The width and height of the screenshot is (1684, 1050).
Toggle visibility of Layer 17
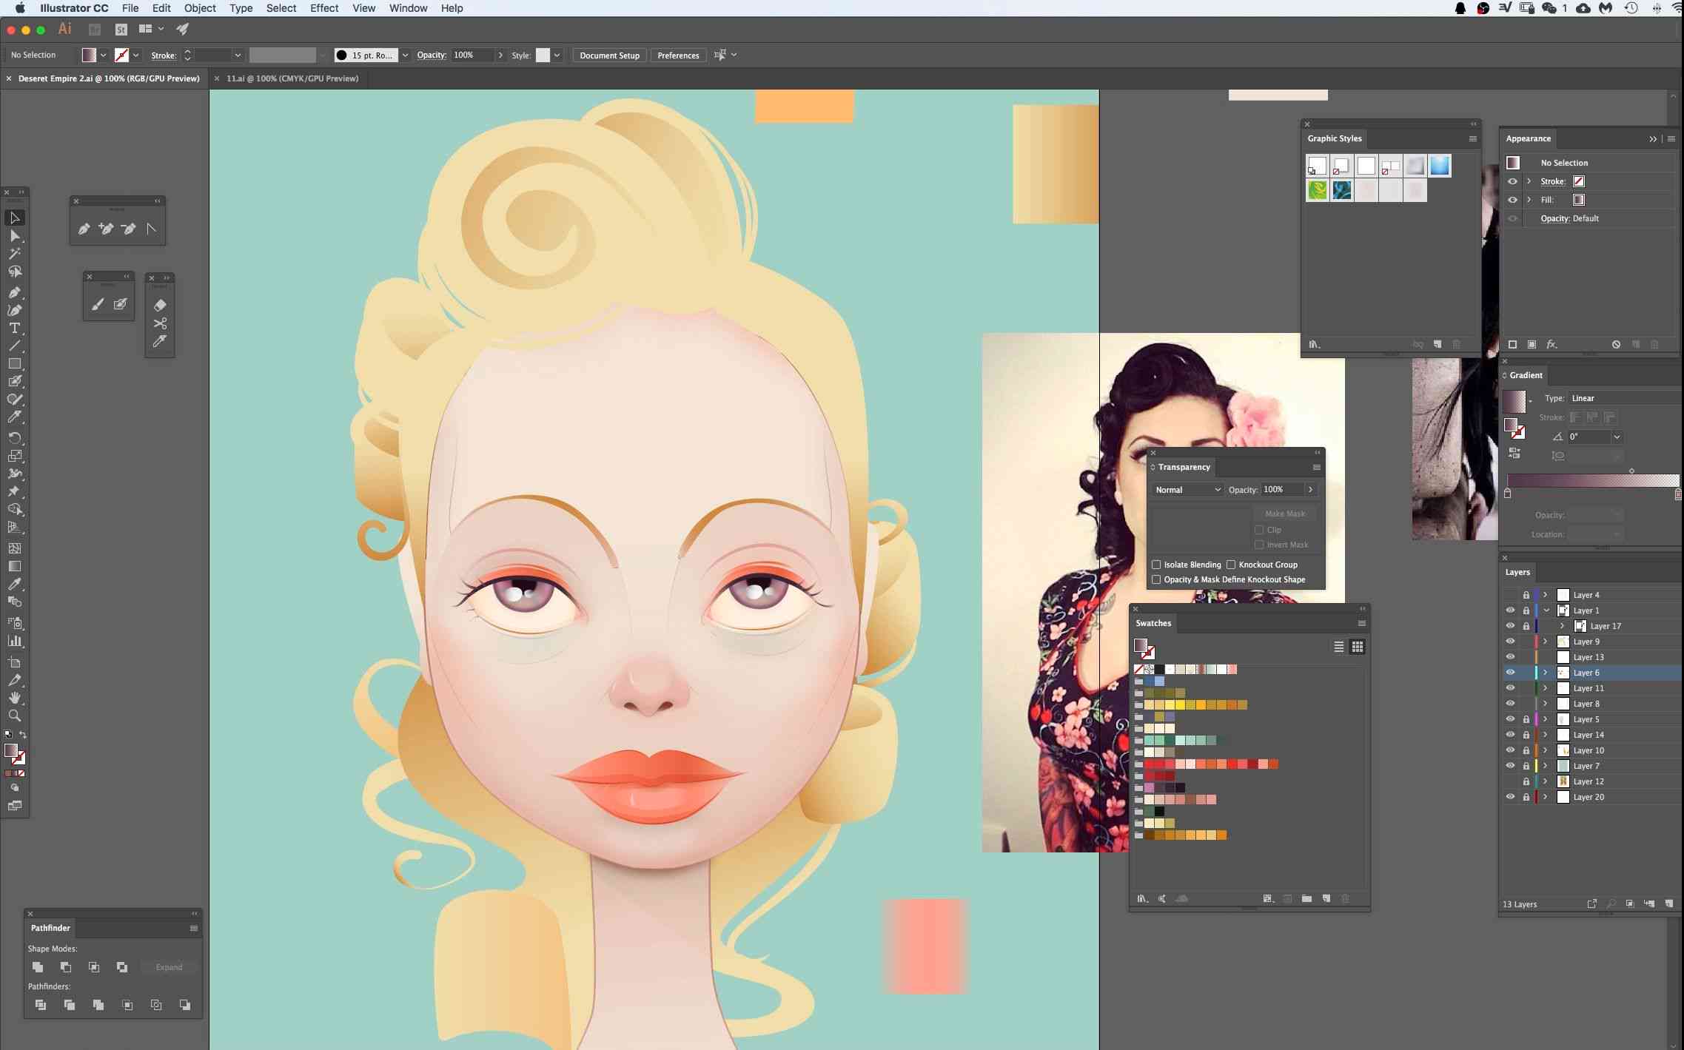click(x=1510, y=625)
